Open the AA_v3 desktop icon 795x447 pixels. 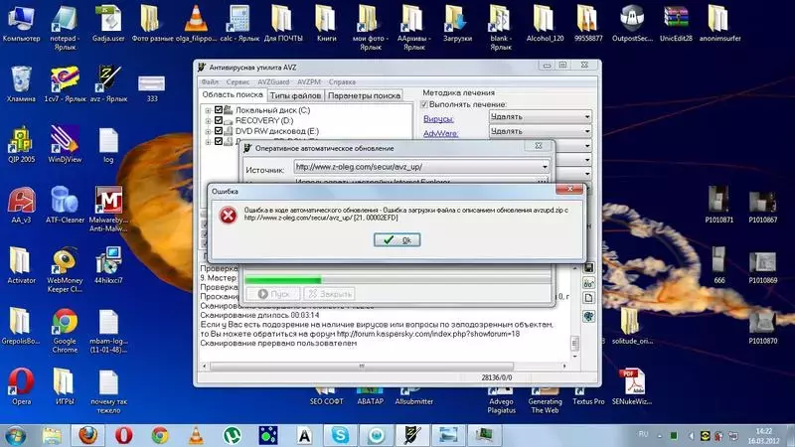(x=21, y=205)
